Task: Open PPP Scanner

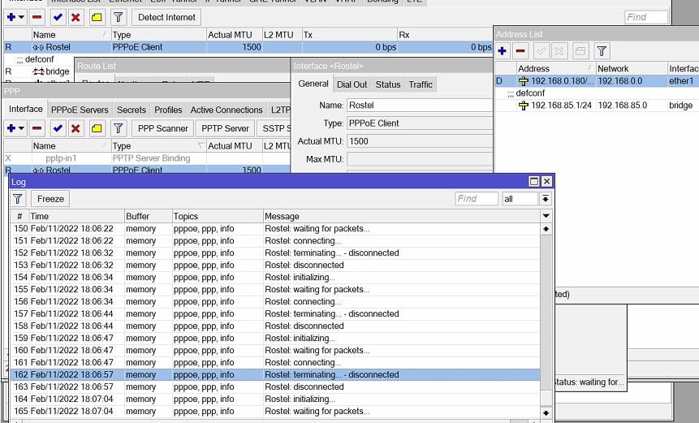Action: [x=162, y=128]
